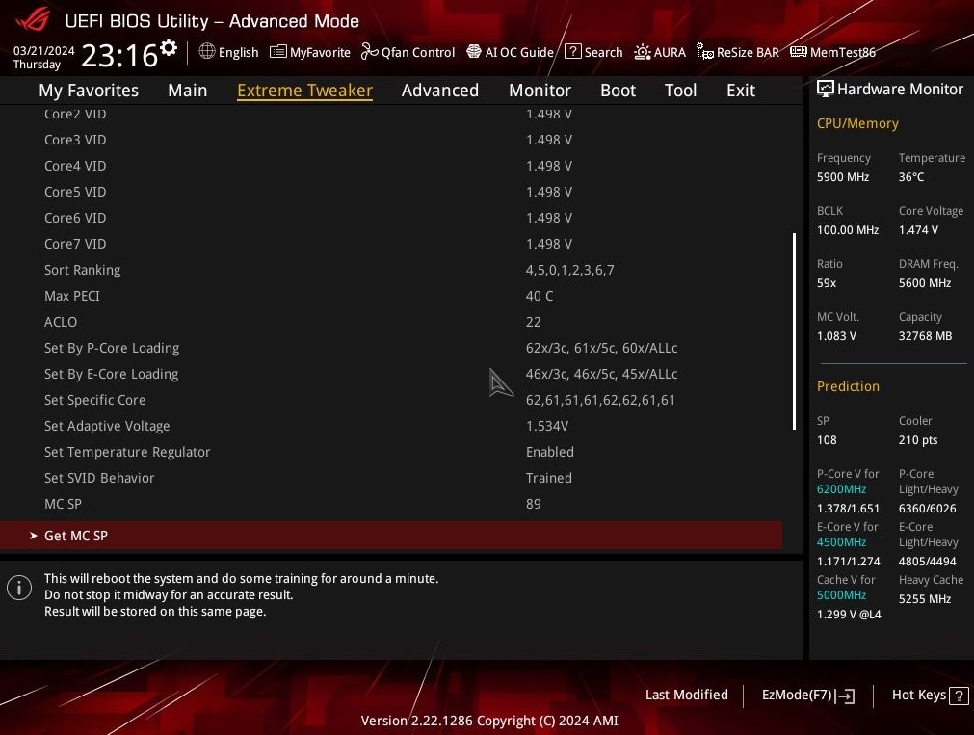Click the CPU/Memory section heading

(x=857, y=123)
